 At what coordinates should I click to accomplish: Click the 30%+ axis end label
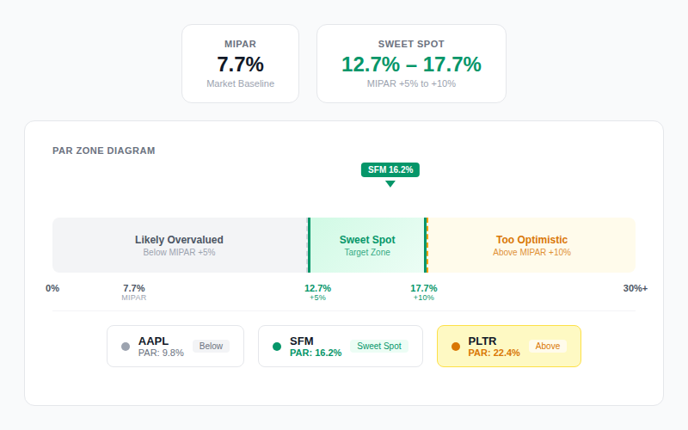point(636,288)
